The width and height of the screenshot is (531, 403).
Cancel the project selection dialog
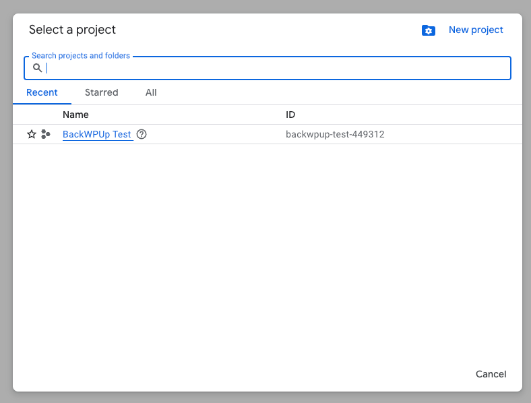[x=491, y=374]
